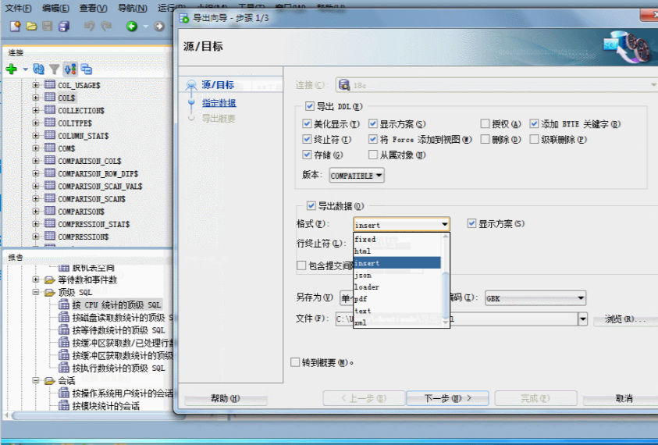Enable the 授权 checkbox

coord(485,124)
